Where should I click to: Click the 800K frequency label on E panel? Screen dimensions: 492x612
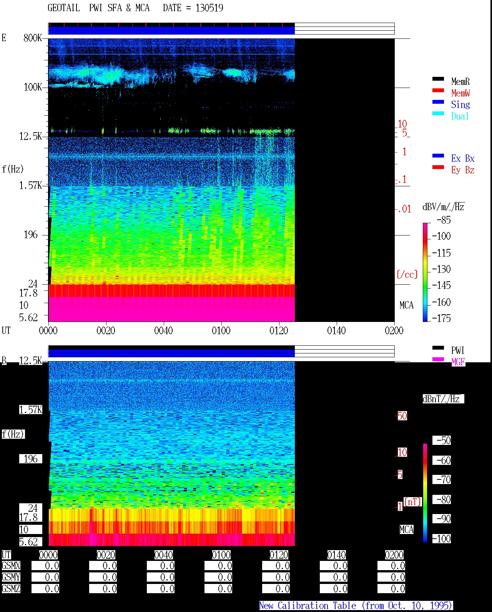coord(33,38)
